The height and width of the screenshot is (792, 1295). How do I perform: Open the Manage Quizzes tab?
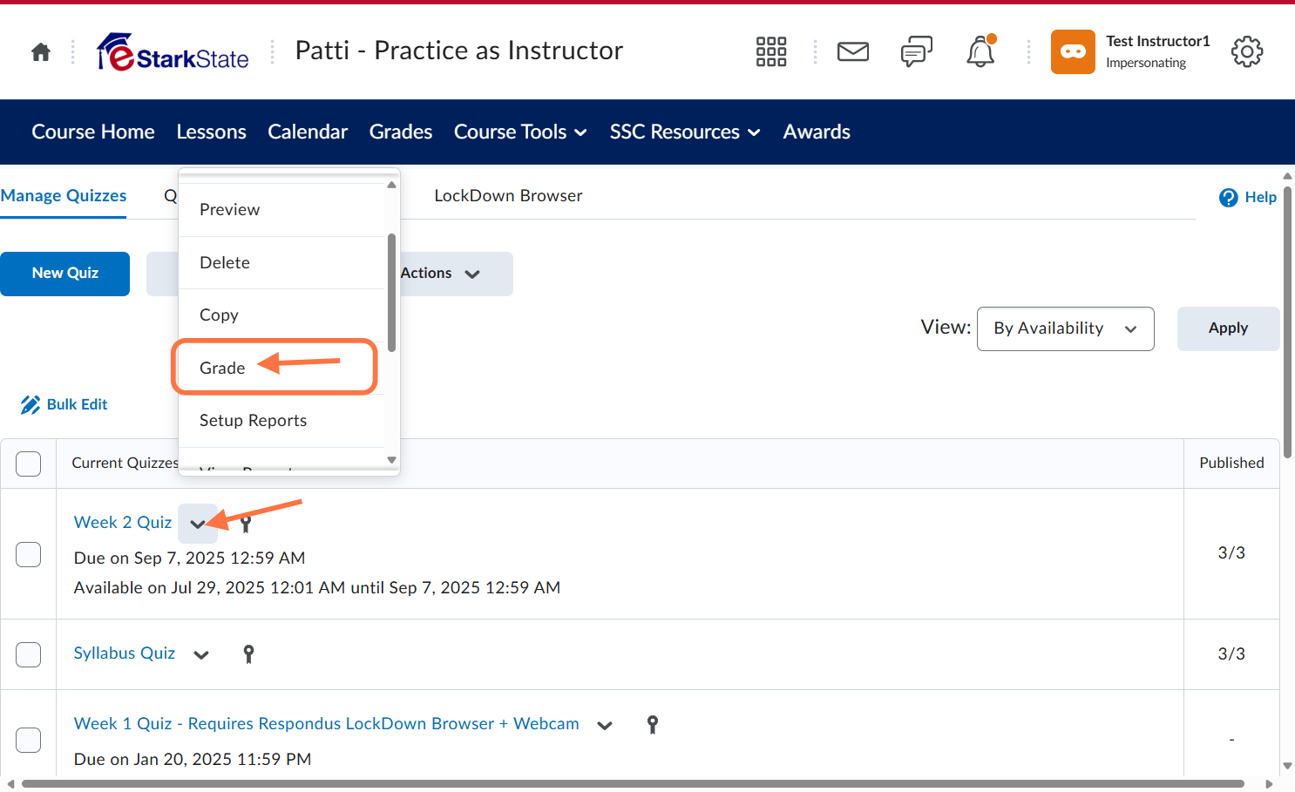pyautogui.click(x=64, y=196)
